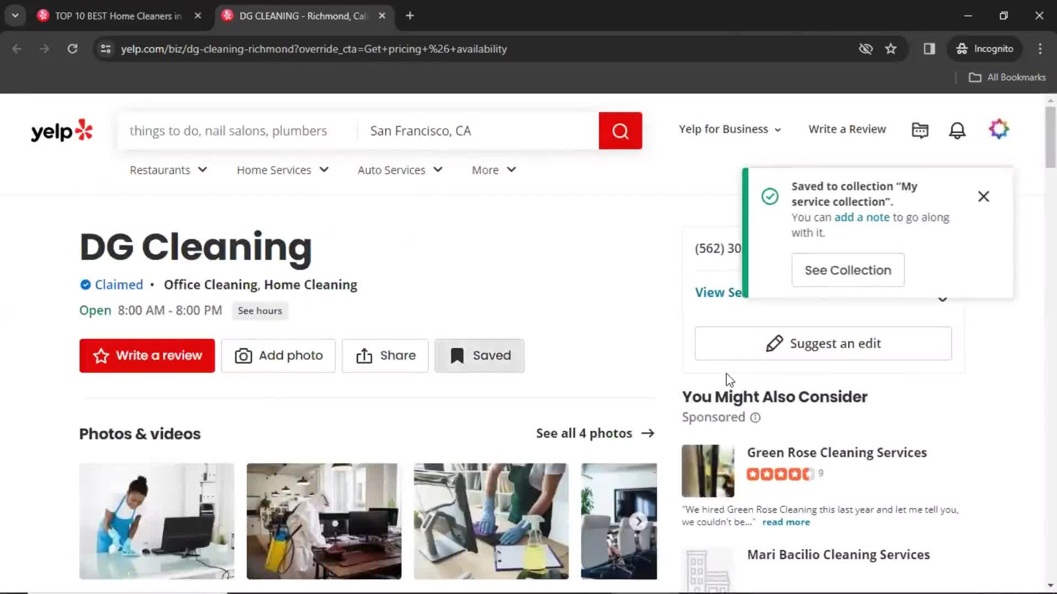Open a new browser tab
Image resolution: width=1057 pixels, height=594 pixels.
pos(410,16)
